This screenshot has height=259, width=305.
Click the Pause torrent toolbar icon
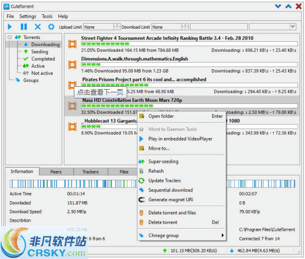point(24,26)
